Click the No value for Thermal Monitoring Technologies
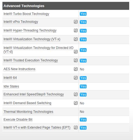 (82, 112)
